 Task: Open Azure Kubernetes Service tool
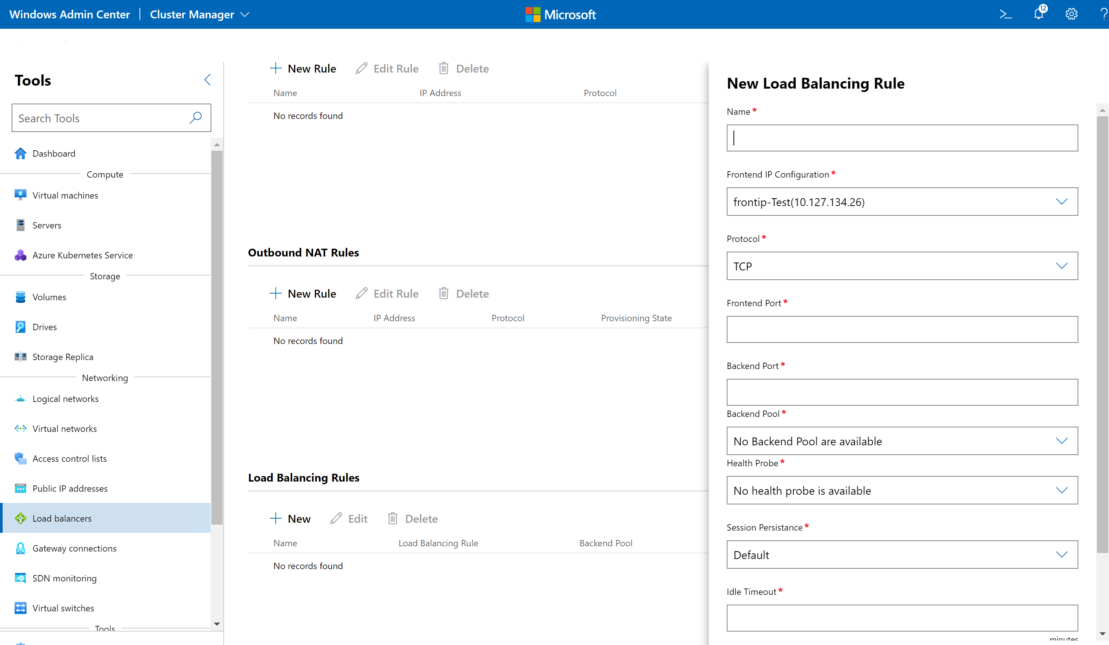[82, 255]
